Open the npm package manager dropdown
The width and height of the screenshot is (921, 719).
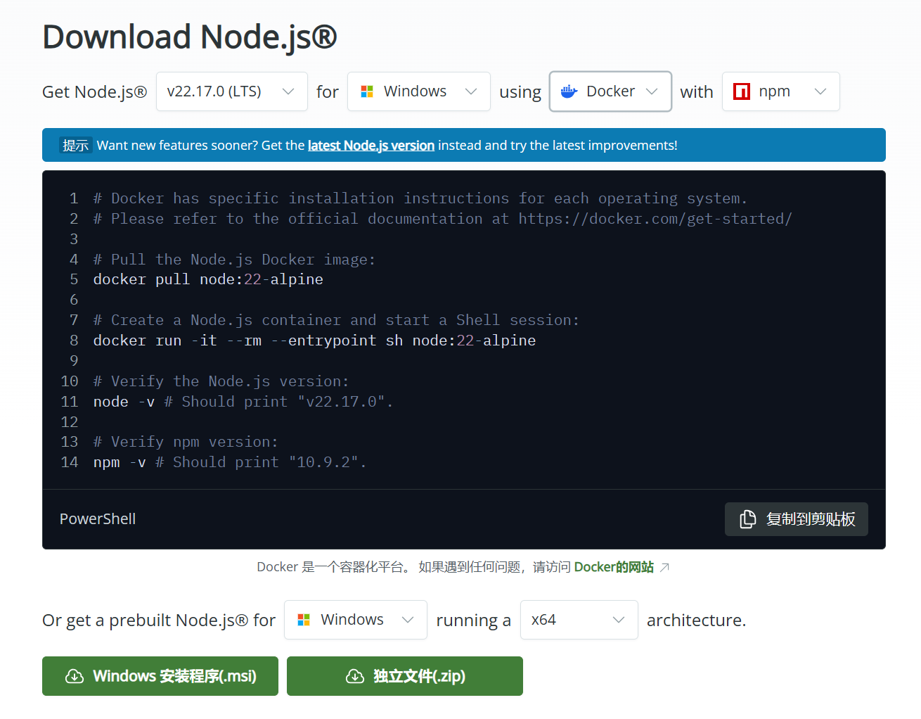click(780, 91)
